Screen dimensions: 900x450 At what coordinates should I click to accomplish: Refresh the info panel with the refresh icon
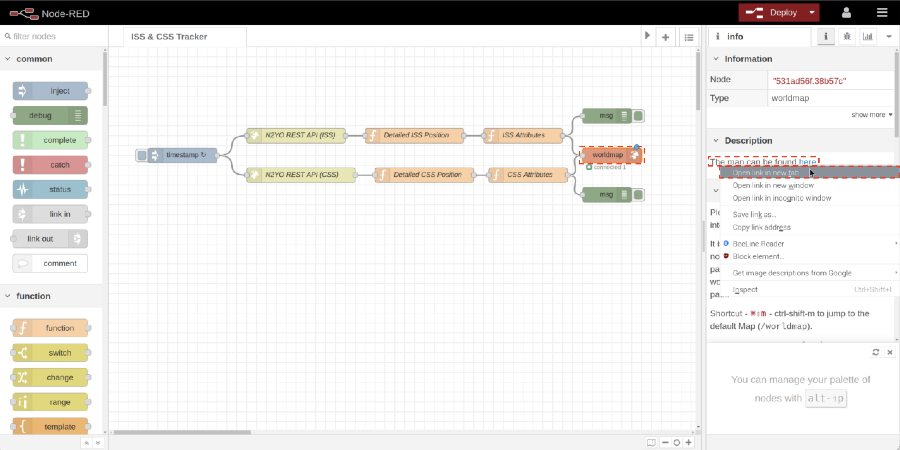(x=876, y=352)
